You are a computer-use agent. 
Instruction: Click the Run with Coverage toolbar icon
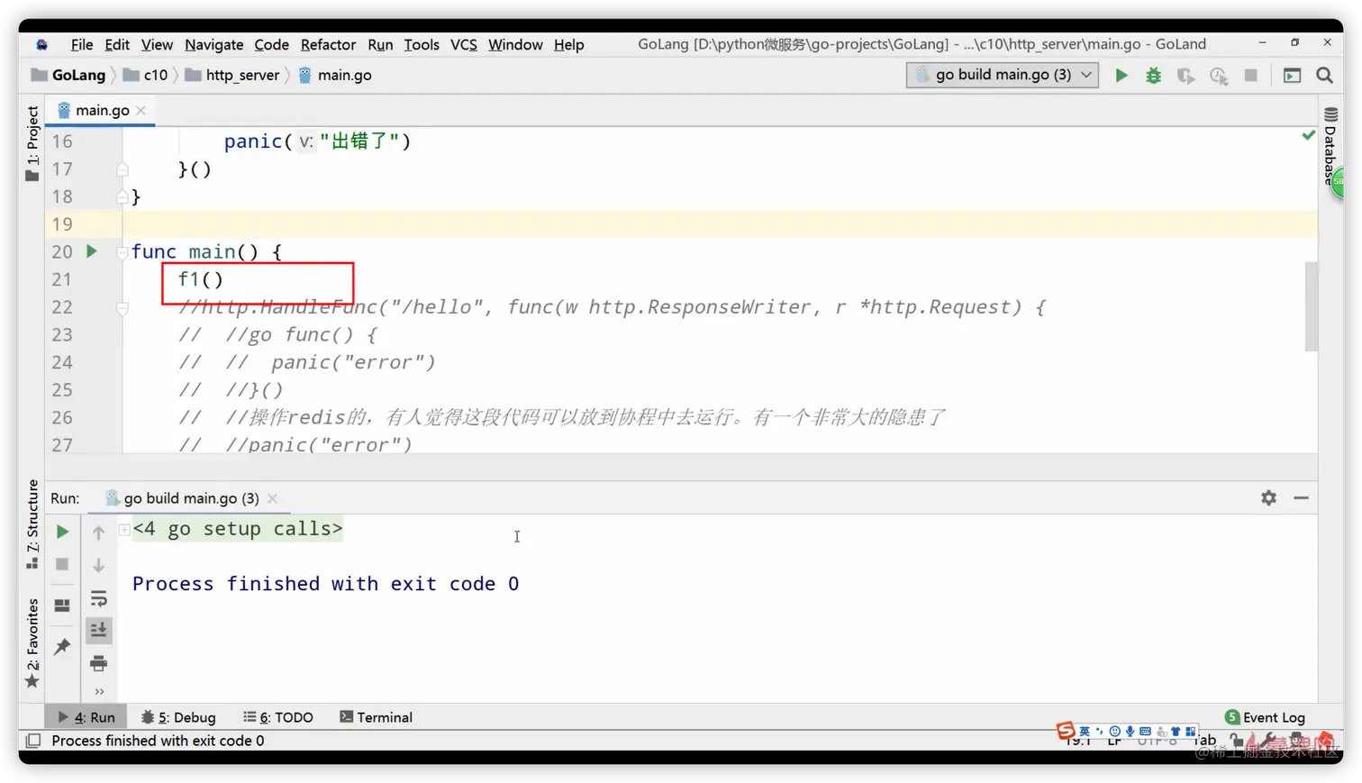point(1185,76)
